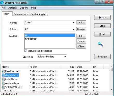Open the Preview button
The image size is (114, 96).
click(x=102, y=57)
